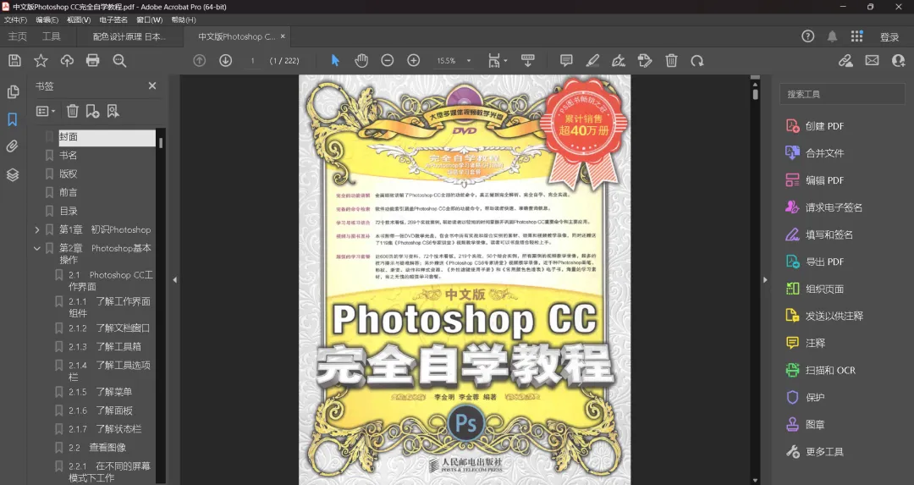The image size is (914, 485).
Task: Open the page thumbnails panel
Action: (12, 92)
